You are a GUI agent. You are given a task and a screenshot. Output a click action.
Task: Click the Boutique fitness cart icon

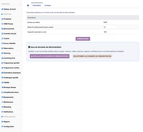(x=2, y=87)
